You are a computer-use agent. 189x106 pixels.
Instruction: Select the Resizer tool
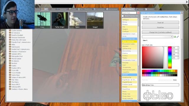[x=129, y=87]
